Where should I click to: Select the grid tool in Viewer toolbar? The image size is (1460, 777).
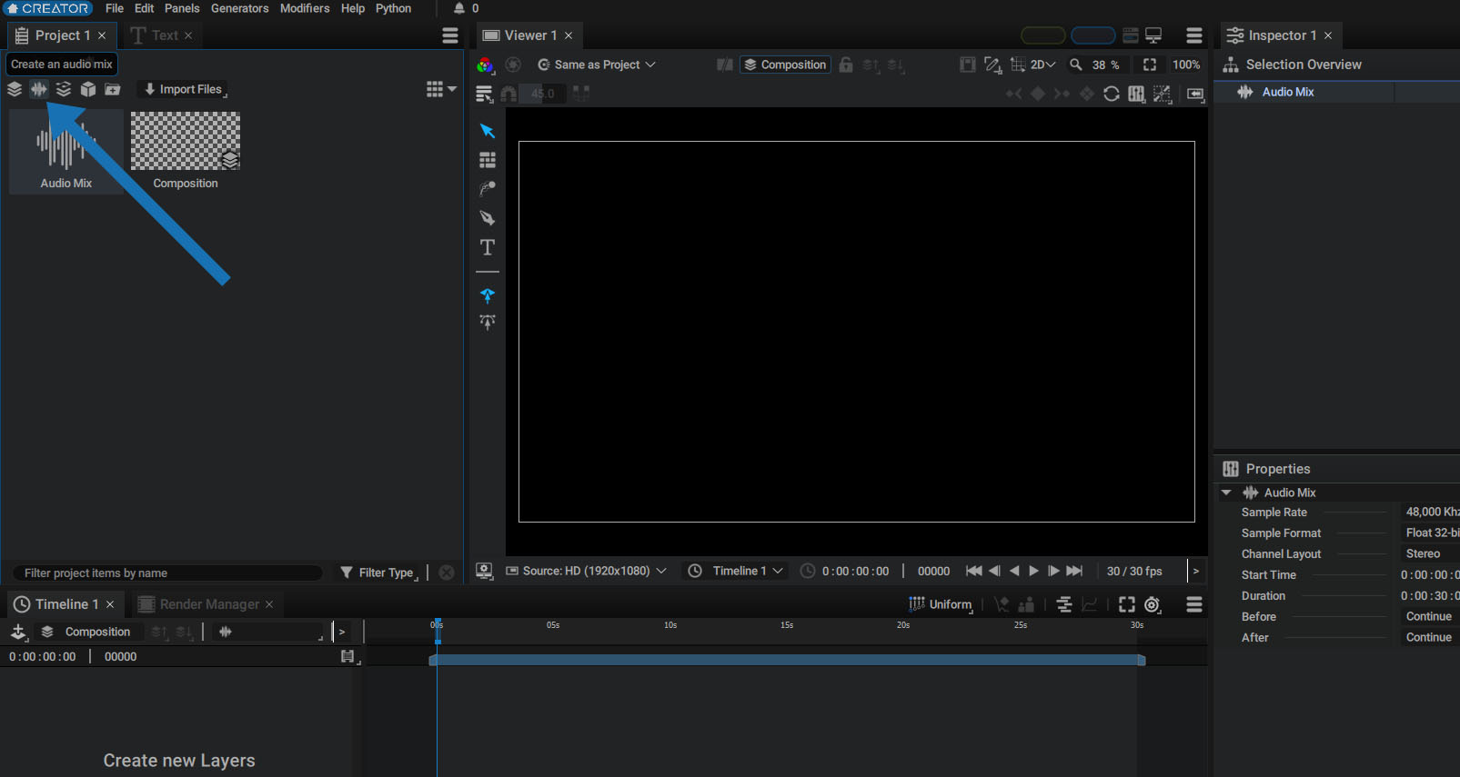tap(488, 160)
